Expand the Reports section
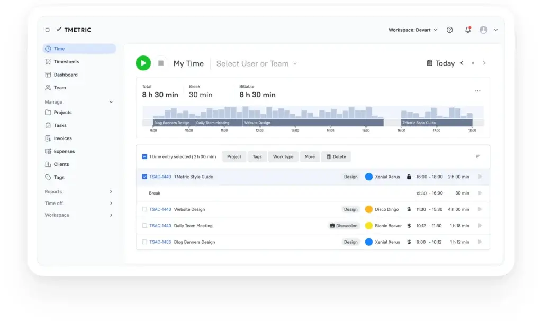This screenshot has height=324, width=542. tap(79, 191)
